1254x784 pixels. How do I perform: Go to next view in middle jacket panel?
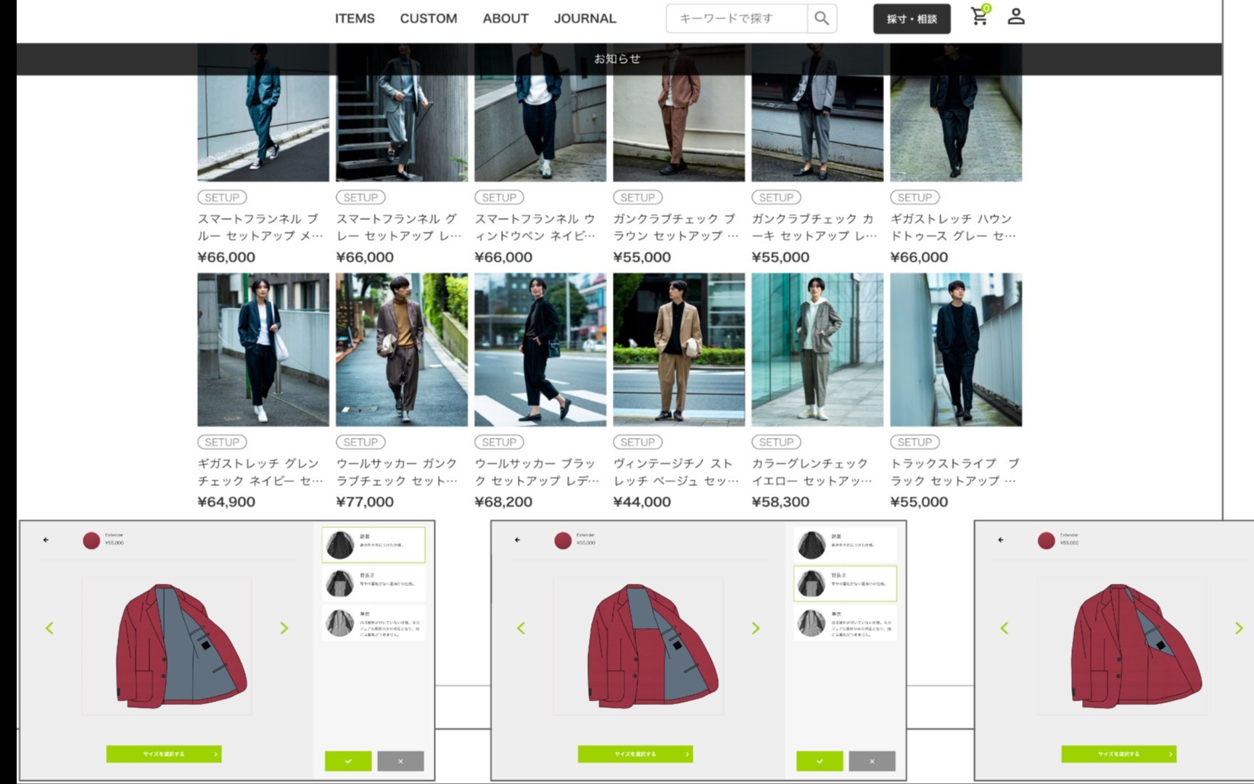point(756,628)
